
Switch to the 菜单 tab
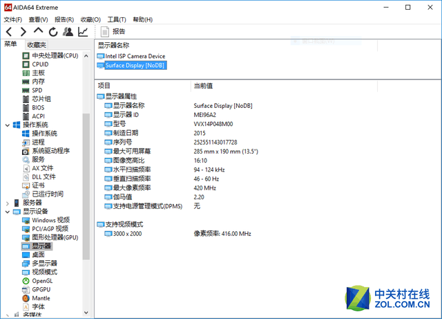11,44
